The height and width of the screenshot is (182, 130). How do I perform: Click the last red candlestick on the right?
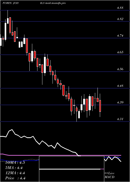[x=100, y=106]
